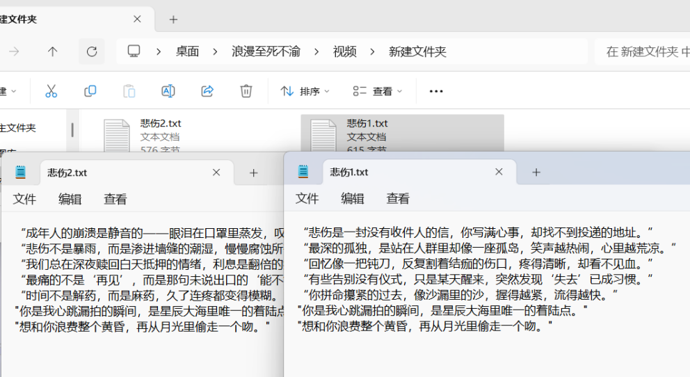Click 想和你浪费整个黄昏 line in 悲伤2.txt
The width and height of the screenshot is (690, 377).
[142, 327]
